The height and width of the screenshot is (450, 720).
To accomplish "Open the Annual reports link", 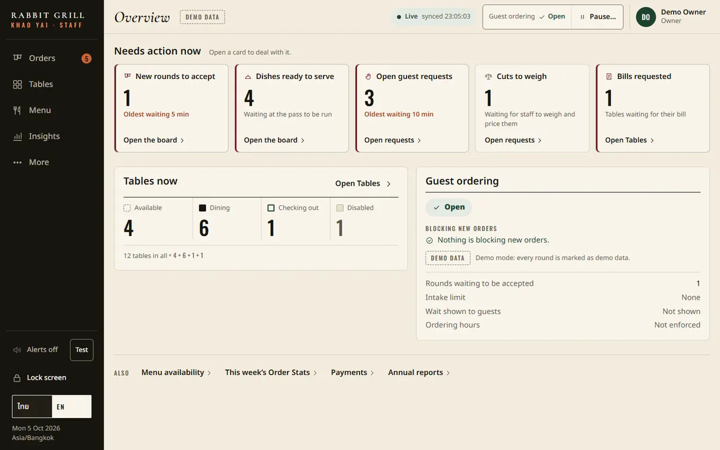I will (x=419, y=373).
